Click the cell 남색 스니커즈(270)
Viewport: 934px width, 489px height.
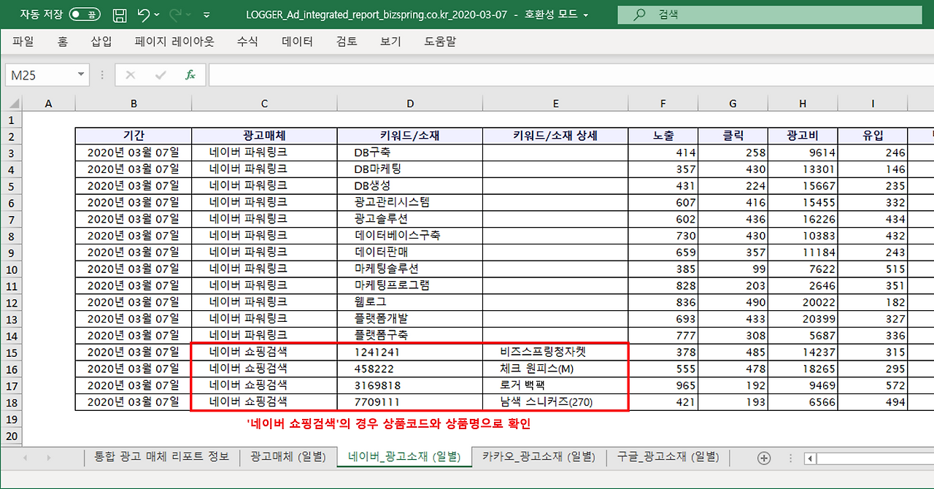(x=555, y=402)
